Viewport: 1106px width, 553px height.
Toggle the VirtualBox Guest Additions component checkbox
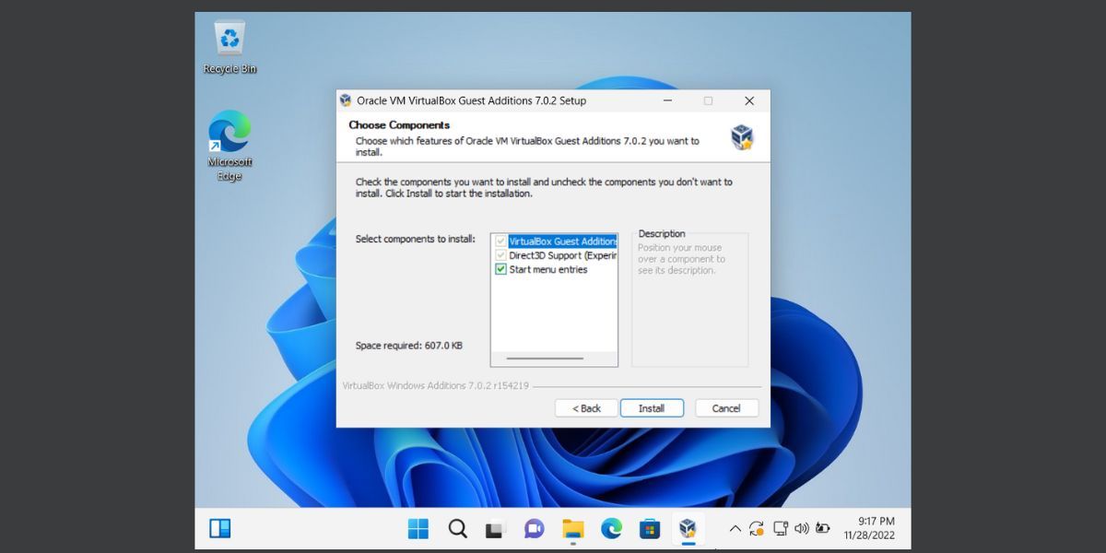point(500,241)
